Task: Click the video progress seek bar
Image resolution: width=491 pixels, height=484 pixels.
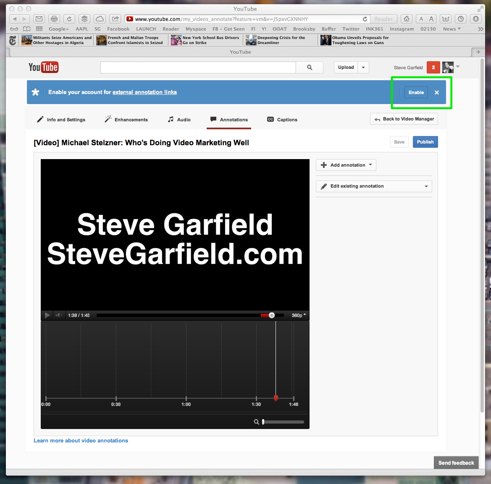Action: (x=190, y=315)
